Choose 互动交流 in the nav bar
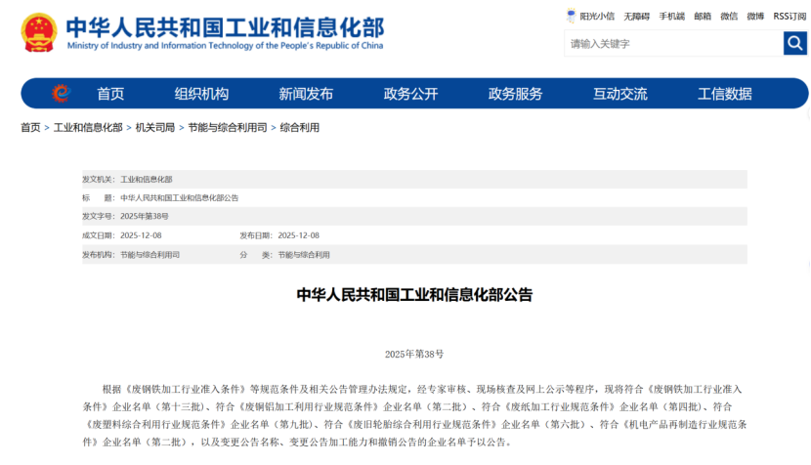Screen dimensions: 811x465 click(x=620, y=94)
